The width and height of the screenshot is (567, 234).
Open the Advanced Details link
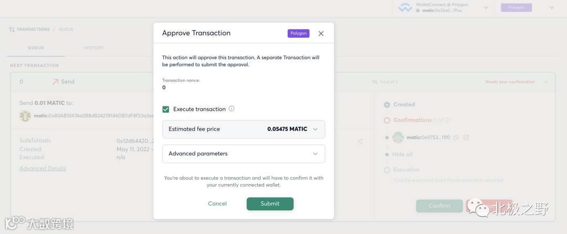(x=43, y=168)
